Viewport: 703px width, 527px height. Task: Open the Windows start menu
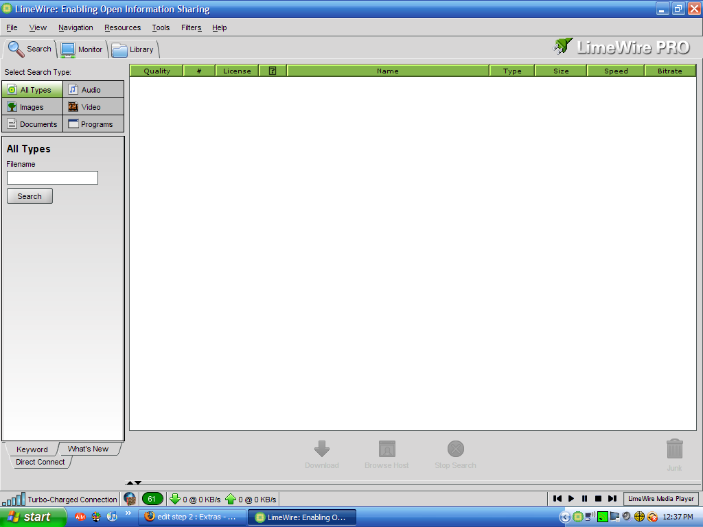(x=33, y=517)
